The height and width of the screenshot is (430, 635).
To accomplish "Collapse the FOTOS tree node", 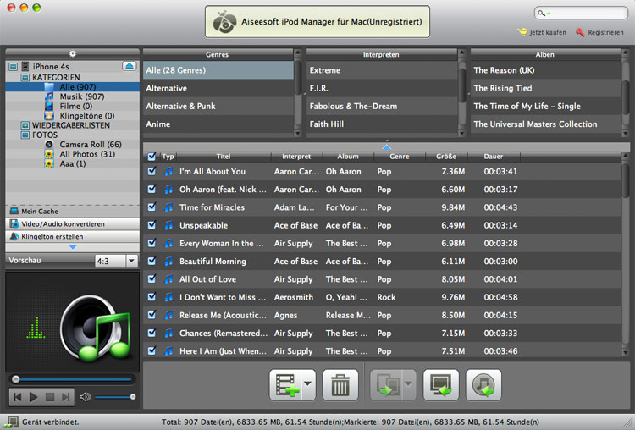I will click(x=25, y=135).
